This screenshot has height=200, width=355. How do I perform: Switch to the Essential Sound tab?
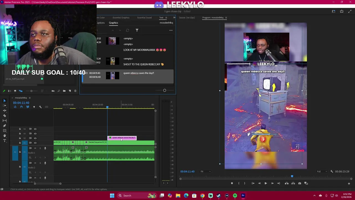click(144, 17)
